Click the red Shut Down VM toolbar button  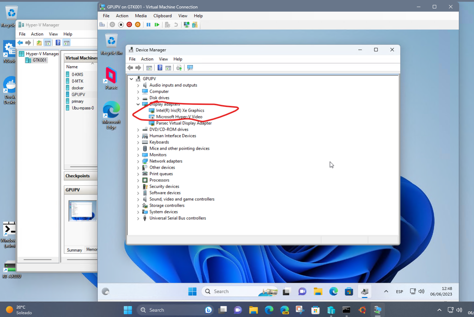pos(129,25)
